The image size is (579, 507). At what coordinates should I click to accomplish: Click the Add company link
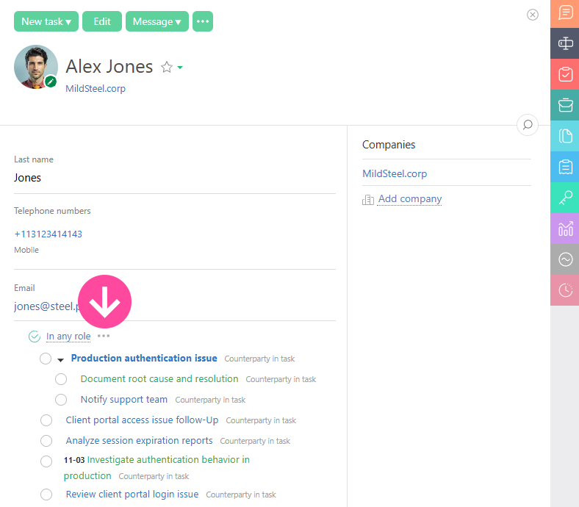click(x=409, y=199)
